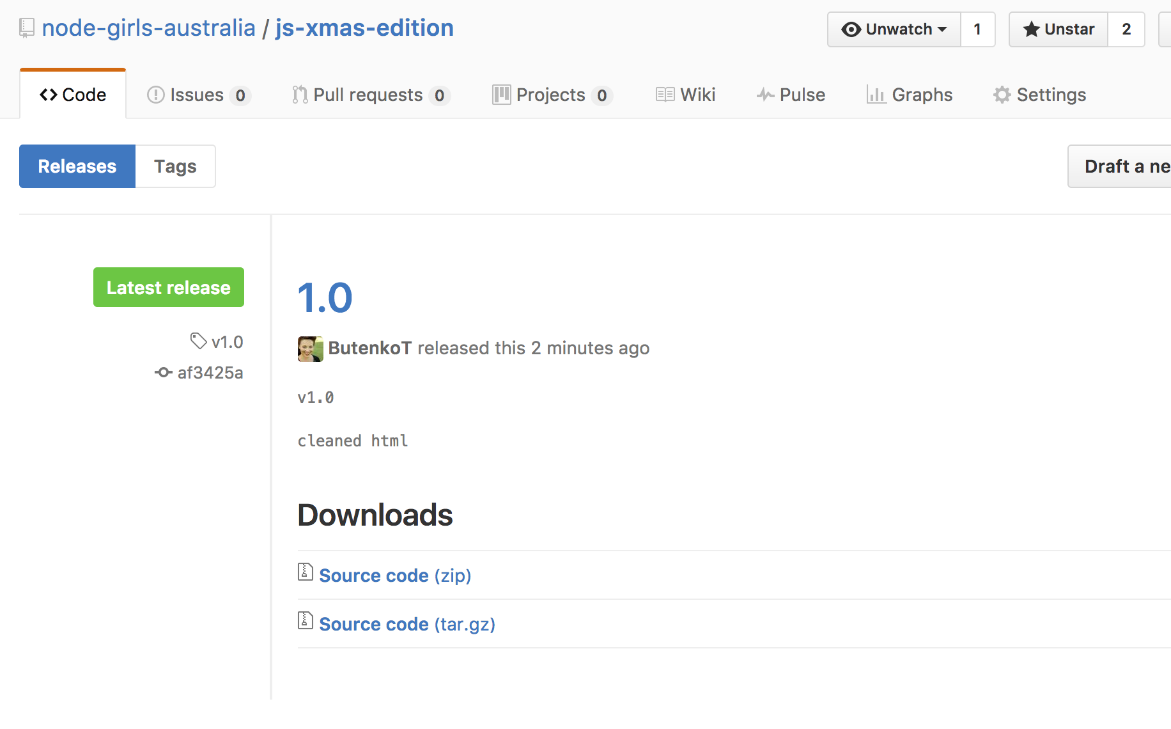Click the Downloads heading
This screenshot has height=729, width=1171.
pos(375,515)
